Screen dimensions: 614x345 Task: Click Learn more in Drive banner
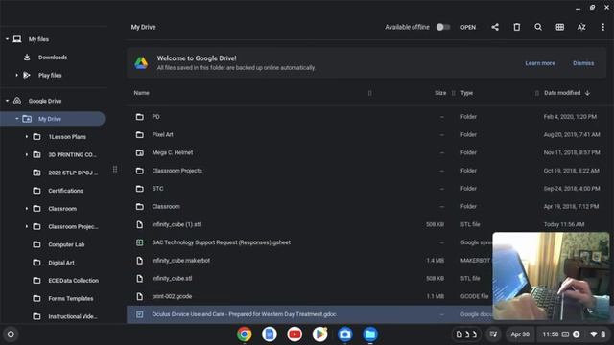540,63
